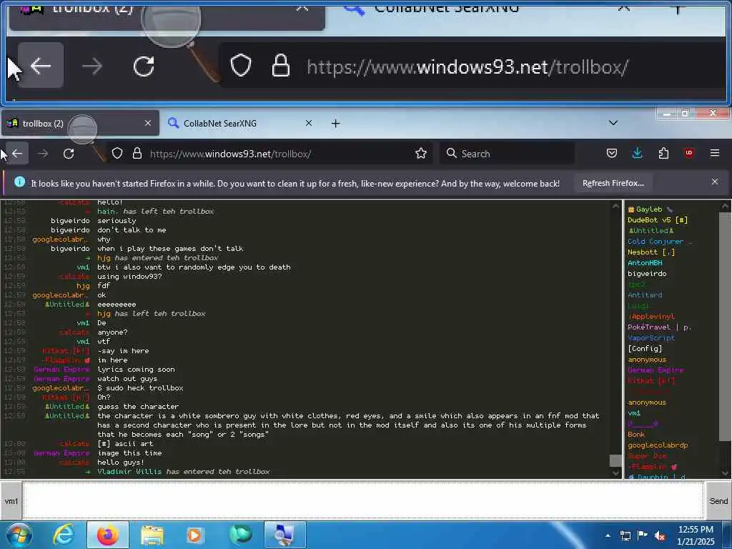
Task: Click the Refresh Firefox... button
Action: coord(613,184)
